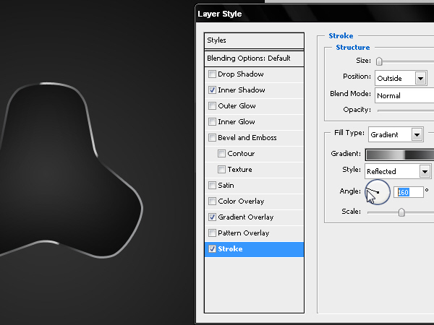Open the gradient preview bar editor
434x325 pixels.
(x=400, y=155)
